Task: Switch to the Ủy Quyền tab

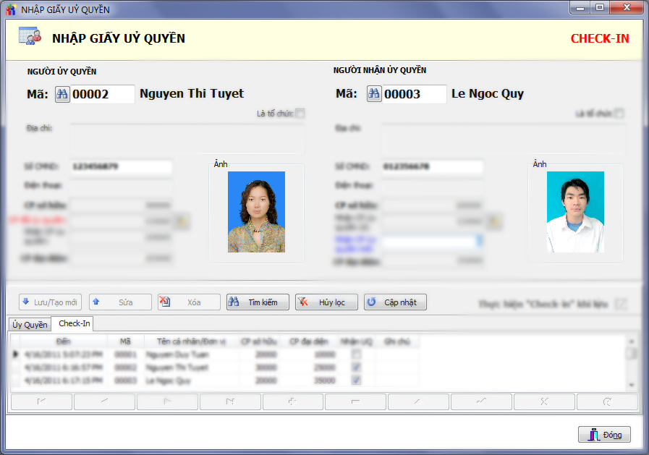Action: (x=30, y=324)
